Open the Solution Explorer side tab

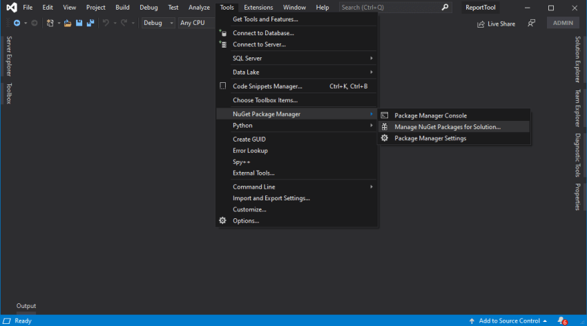click(x=577, y=59)
